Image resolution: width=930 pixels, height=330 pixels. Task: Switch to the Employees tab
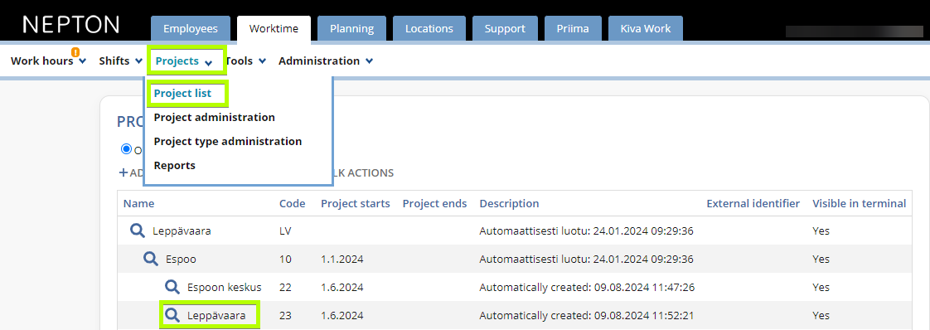pos(191,28)
